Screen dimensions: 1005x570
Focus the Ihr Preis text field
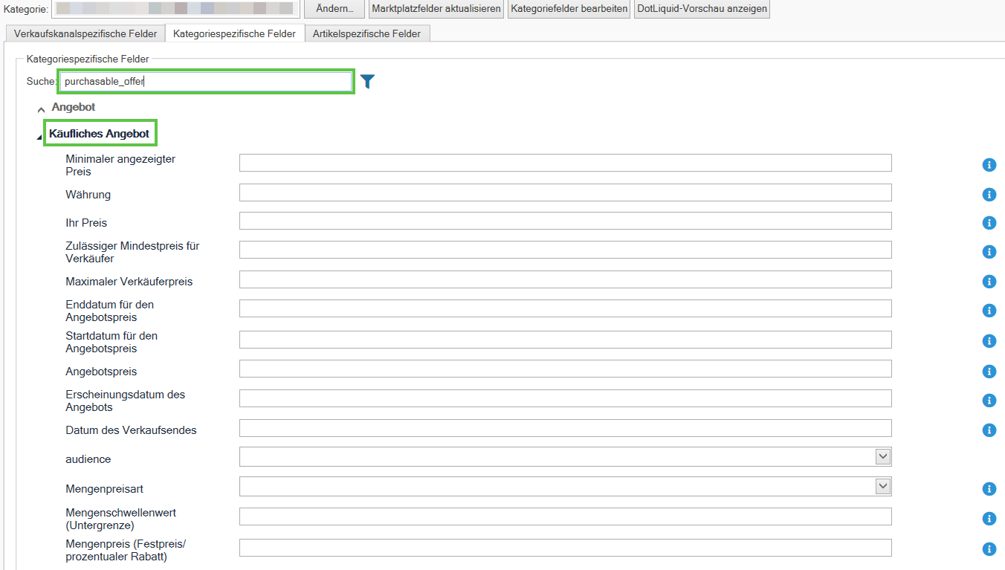pyautogui.click(x=565, y=221)
